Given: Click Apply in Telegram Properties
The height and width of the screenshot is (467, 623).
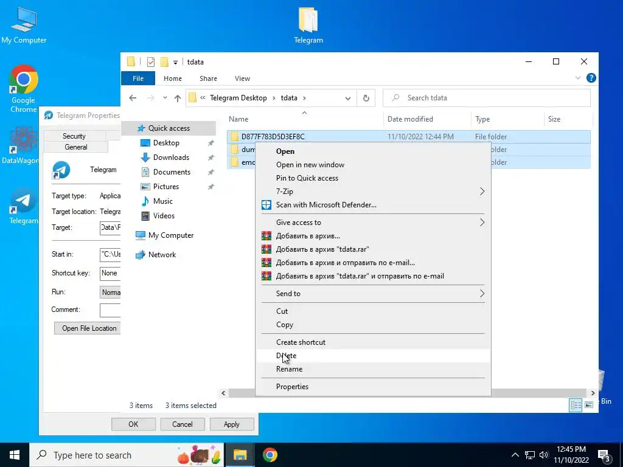Looking at the screenshot, I should [232, 424].
